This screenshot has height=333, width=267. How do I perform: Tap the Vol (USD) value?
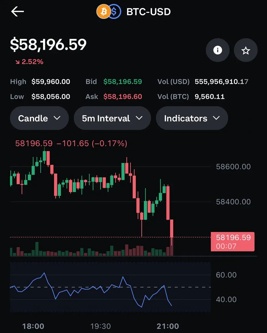pyautogui.click(x=221, y=82)
